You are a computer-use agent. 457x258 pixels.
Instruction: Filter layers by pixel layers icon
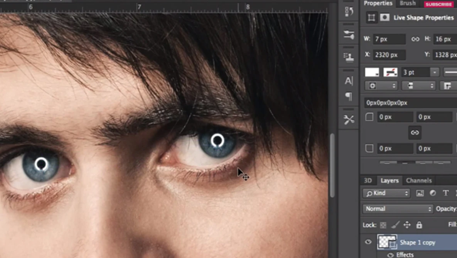tap(420, 193)
